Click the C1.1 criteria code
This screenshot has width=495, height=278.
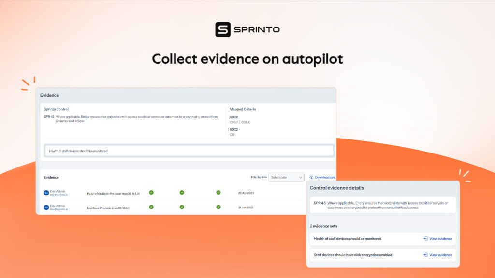click(x=232, y=135)
